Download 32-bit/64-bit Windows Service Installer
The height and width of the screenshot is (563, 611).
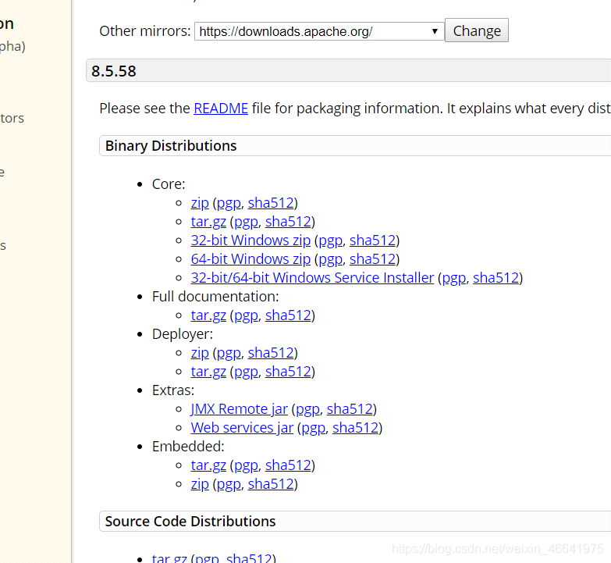click(x=312, y=278)
